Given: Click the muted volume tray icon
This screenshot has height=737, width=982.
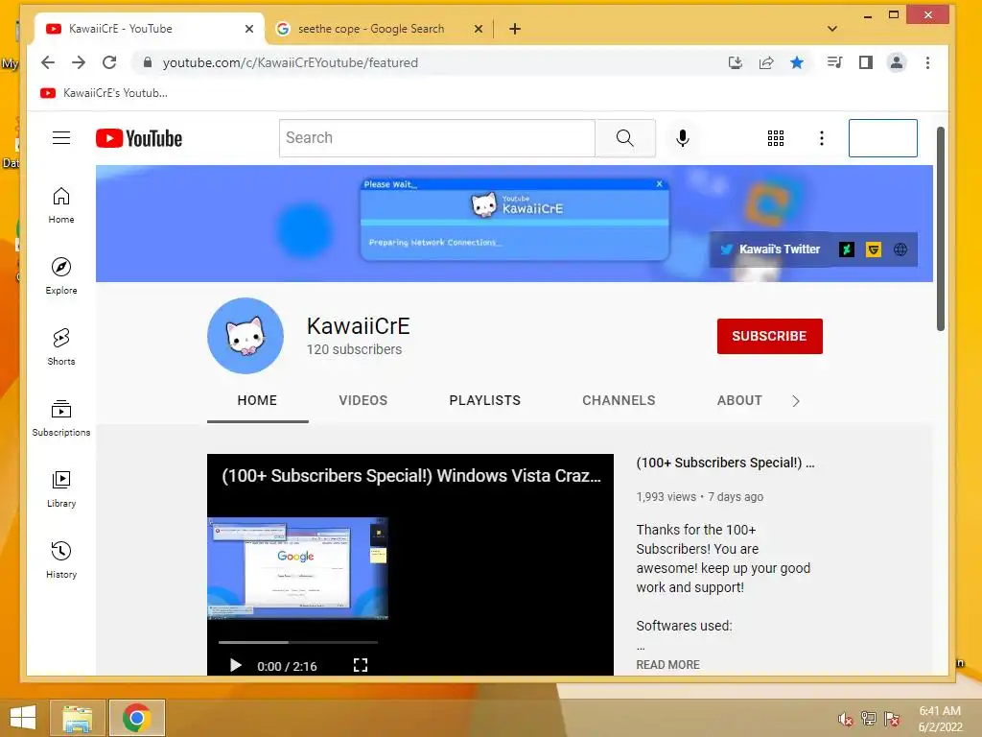Looking at the screenshot, I should pos(846,719).
